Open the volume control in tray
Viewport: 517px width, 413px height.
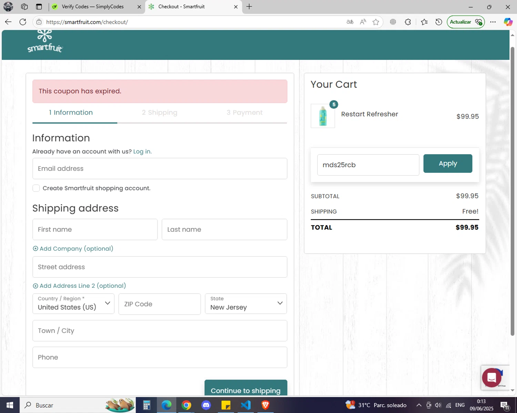(x=438, y=405)
